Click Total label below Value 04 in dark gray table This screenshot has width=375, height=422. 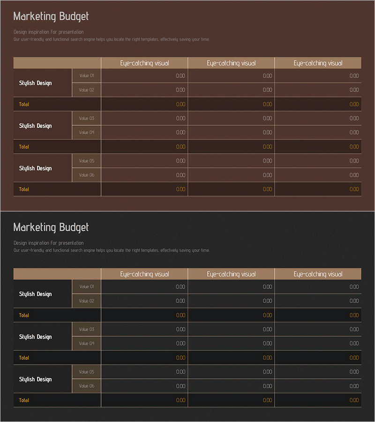[24, 358]
